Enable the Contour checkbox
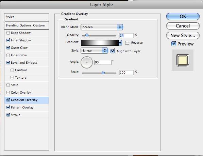The image size is (203, 156). (x=12, y=70)
